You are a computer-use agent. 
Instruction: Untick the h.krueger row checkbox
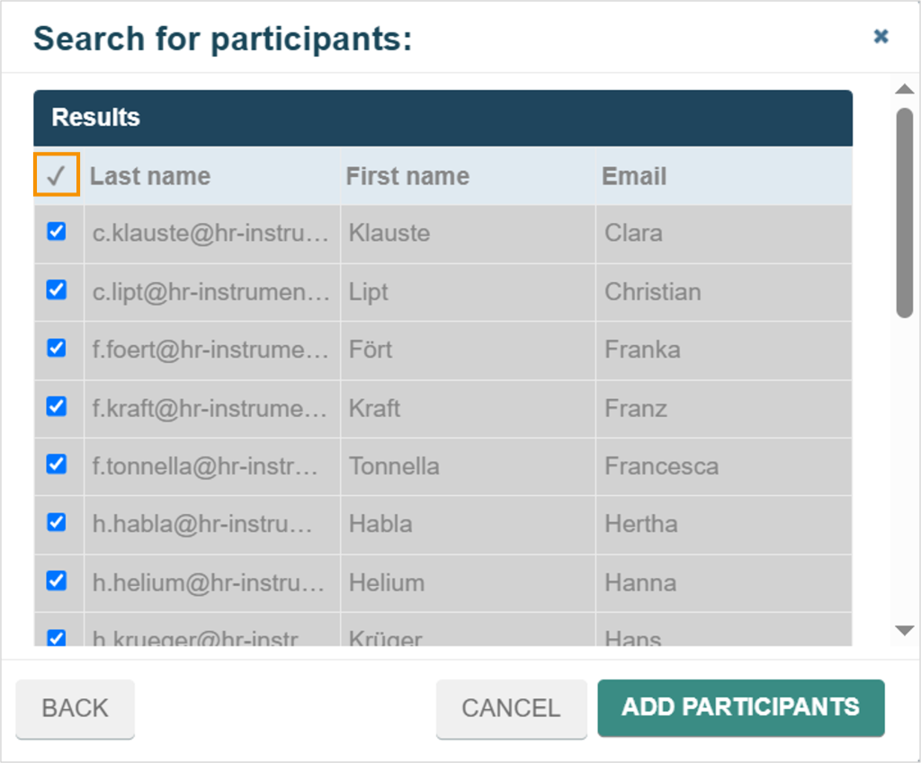pos(57,638)
